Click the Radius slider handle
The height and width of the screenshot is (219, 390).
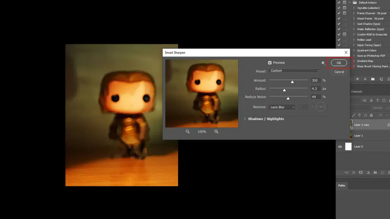click(x=284, y=90)
